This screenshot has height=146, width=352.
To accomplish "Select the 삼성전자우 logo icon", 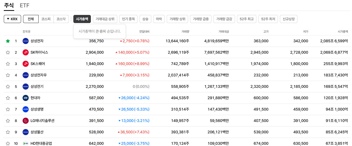I will pos(26,75).
